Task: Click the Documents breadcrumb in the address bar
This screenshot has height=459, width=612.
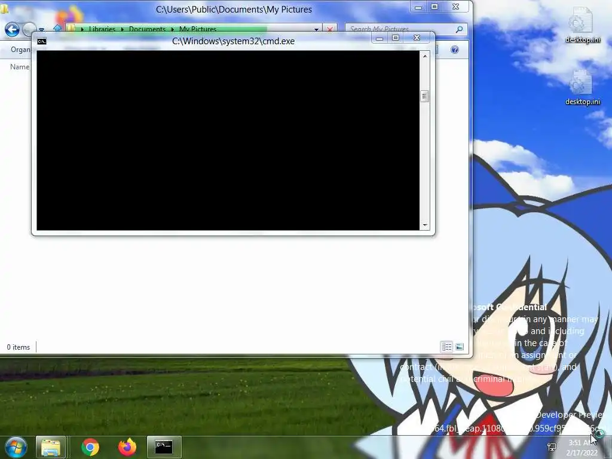Action: (x=147, y=29)
